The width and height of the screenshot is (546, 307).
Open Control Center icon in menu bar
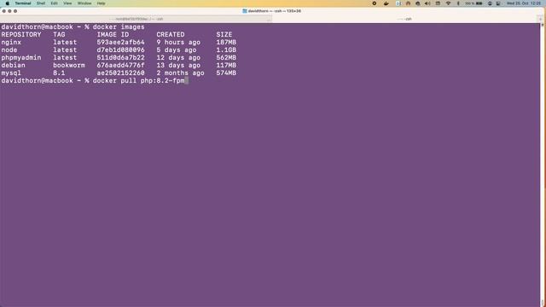pos(498,3)
